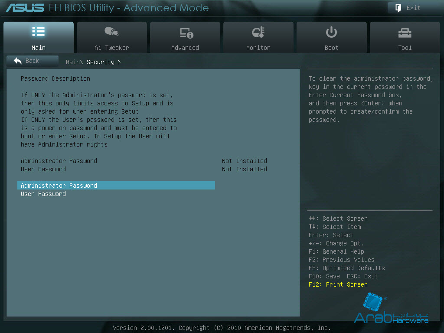This screenshot has height=333, width=444.
Task: Click the Monitor gauge icon
Action: click(x=258, y=32)
